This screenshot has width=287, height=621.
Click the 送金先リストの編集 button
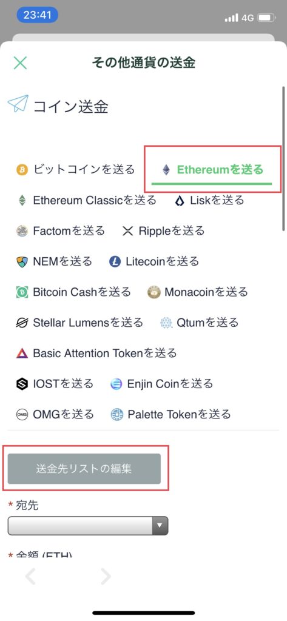pyautogui.click(x=84, y=469)
